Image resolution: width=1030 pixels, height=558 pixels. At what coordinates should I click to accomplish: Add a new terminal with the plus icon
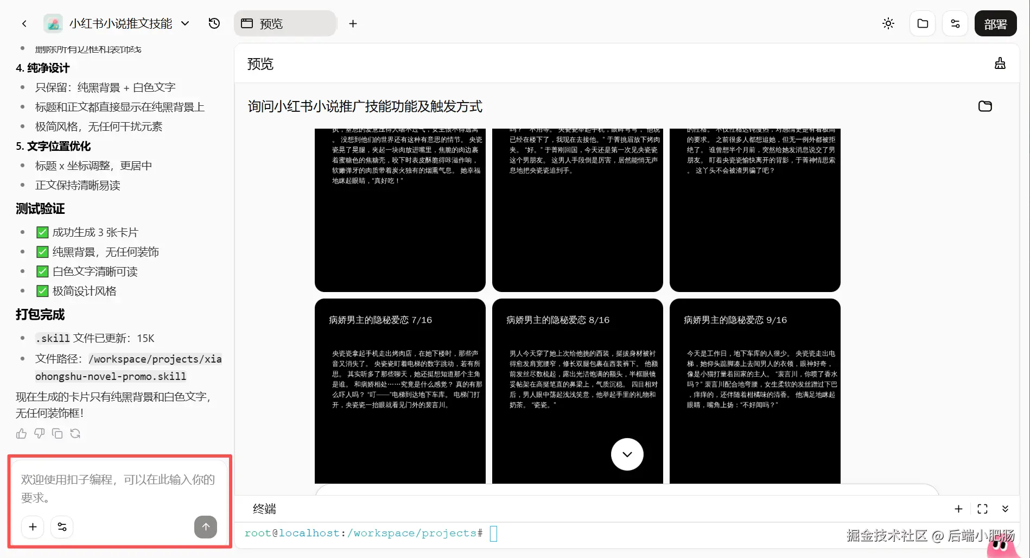(x=958, y=509)
